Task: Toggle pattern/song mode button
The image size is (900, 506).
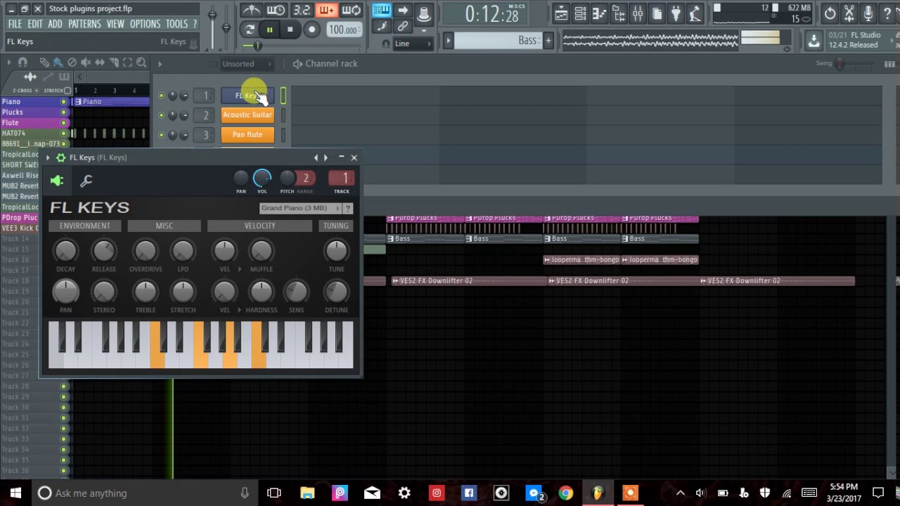Action: tap(249, 30)
